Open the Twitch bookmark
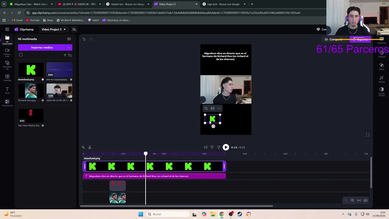 point(93,20)
